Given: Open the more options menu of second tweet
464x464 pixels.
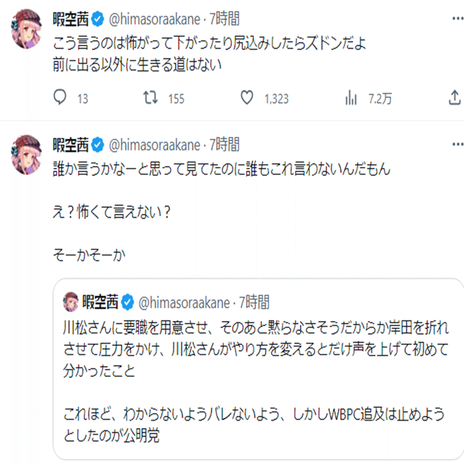Looking at the screenshot, I should click(x=455, y=145).
